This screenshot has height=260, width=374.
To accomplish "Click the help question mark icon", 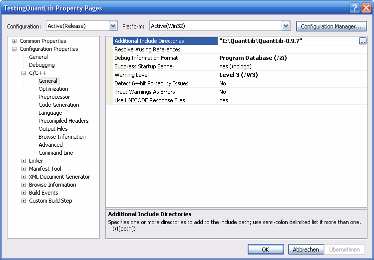I will click(x=355, y=8).
